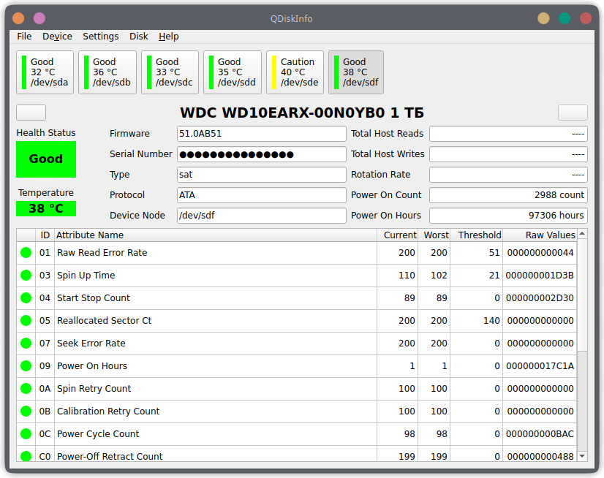Click green status dot for Reallocated Sector Ct

(x=26, y=320)
